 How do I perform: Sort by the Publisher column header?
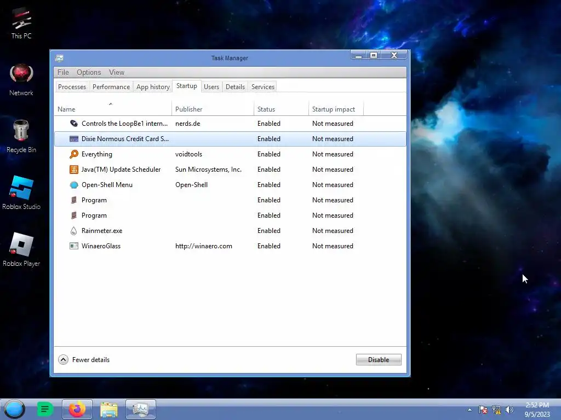(x=213, y=109)
